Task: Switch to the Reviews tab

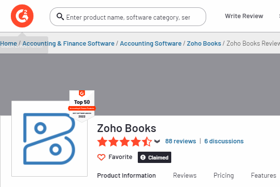Action: tap(185, 175)
